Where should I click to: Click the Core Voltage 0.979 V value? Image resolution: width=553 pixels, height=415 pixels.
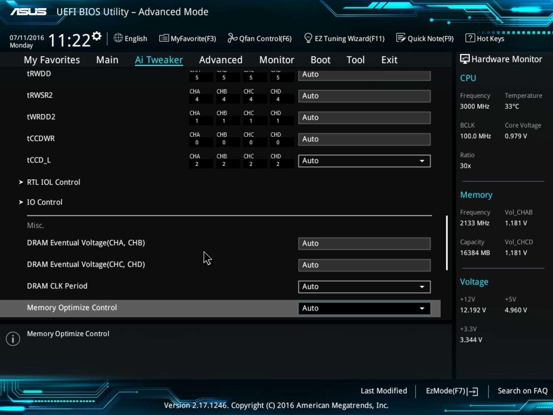pos(516,136)
